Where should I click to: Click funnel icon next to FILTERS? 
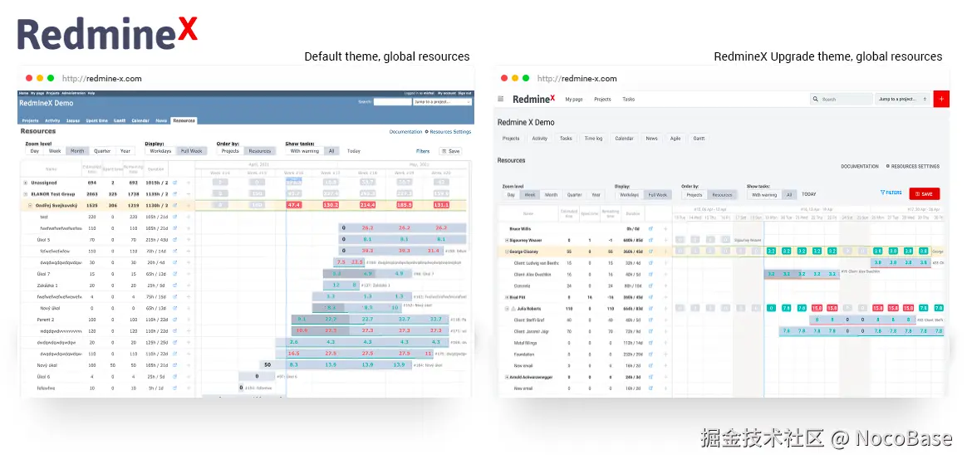pyautogui.click(x=882, y=193)
